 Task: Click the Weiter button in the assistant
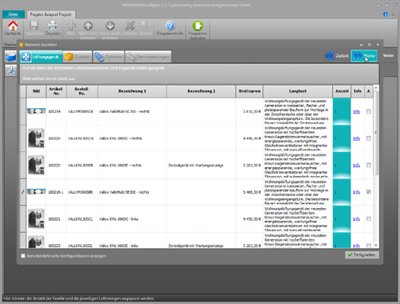(364, 56)
